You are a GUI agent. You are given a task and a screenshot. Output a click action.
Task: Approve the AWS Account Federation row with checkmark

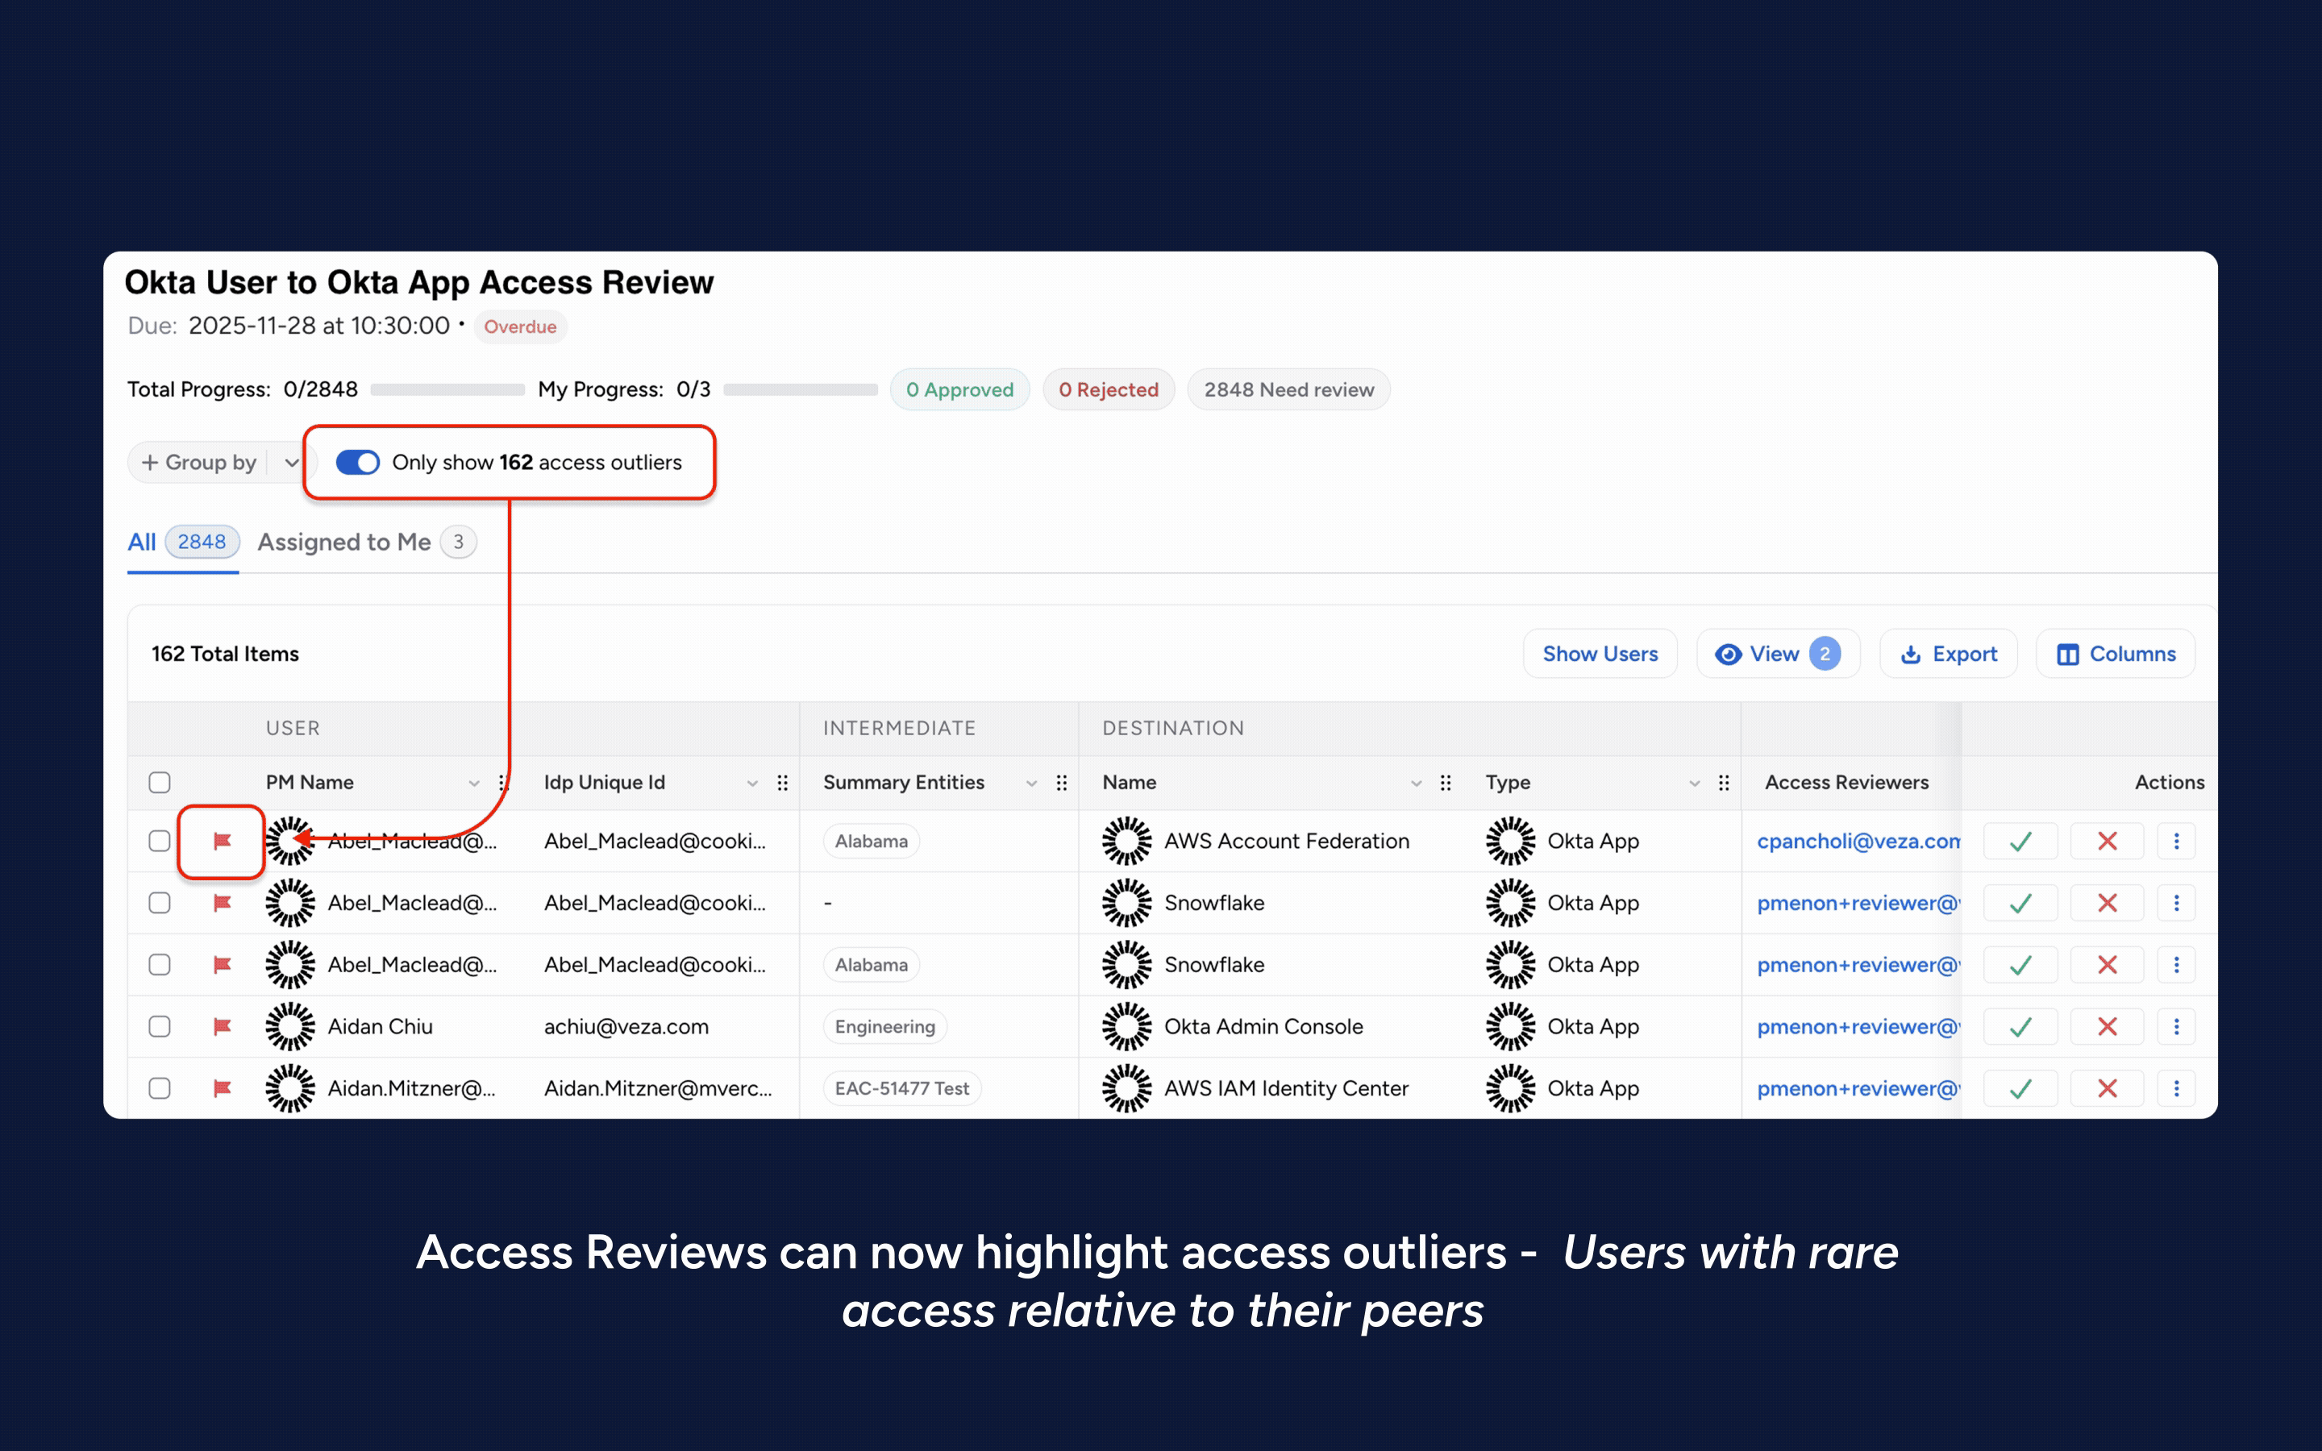[2020, 841]
